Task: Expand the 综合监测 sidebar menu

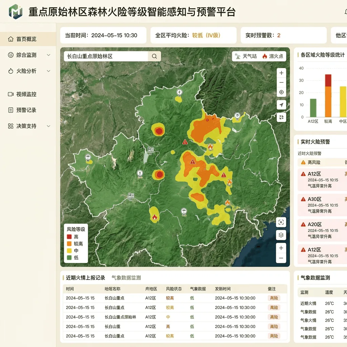Action: [x=28, y=55]
